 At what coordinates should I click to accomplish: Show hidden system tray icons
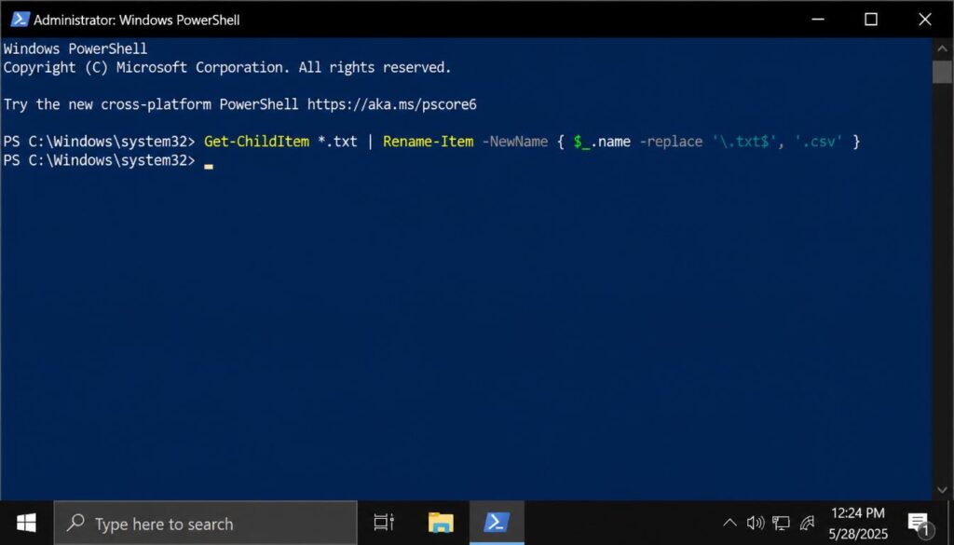coord(729,523)
